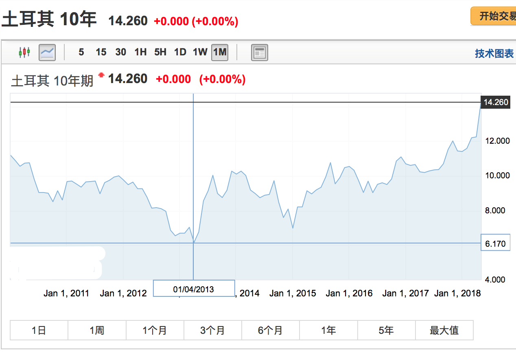Set the range to 5年
This screenshot has height=355, width=516.
pyautogui.click(x=386, y=330)
